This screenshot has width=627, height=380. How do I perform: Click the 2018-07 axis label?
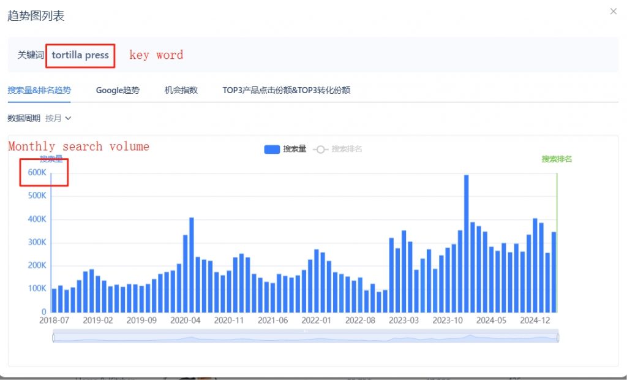pos(54,321)
